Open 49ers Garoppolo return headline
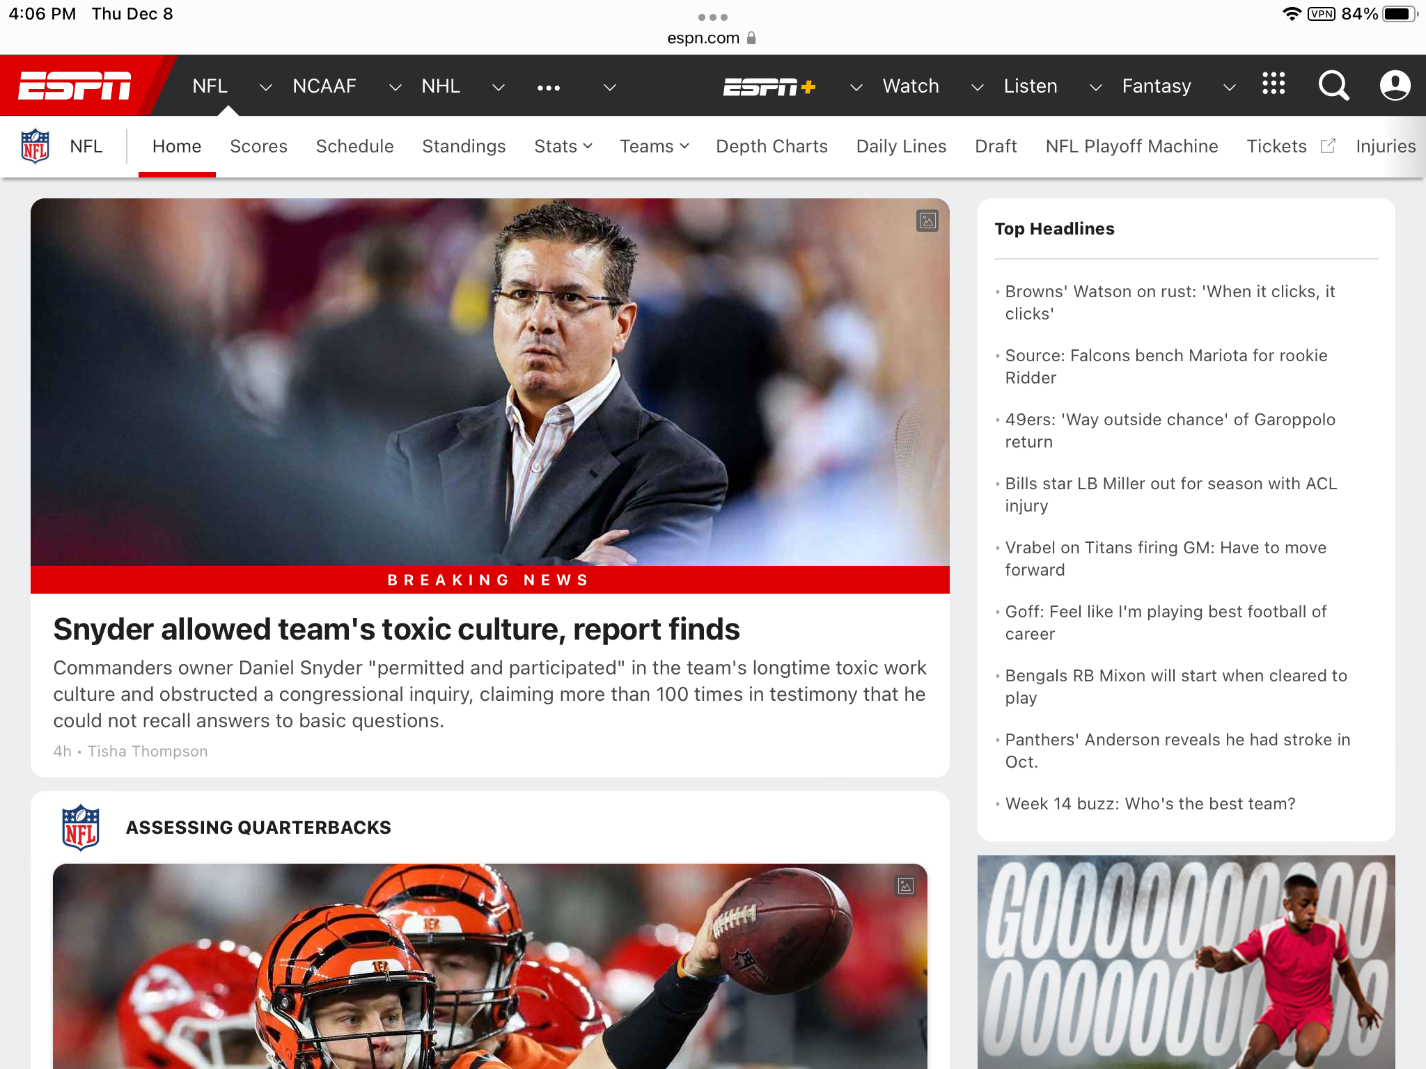1426x1069 pixels. pyautogui.click(x=1170, y=431)
